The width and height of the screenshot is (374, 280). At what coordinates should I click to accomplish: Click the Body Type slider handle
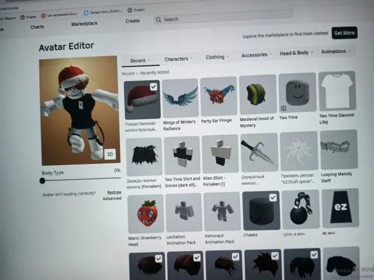click(43, 181)
